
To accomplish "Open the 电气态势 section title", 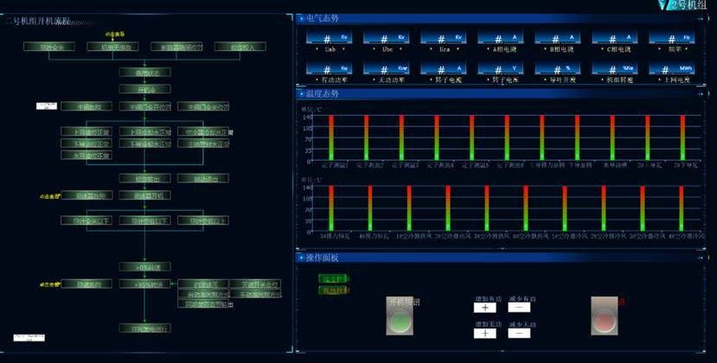I will pyautogui.click(x=322, y=19).
